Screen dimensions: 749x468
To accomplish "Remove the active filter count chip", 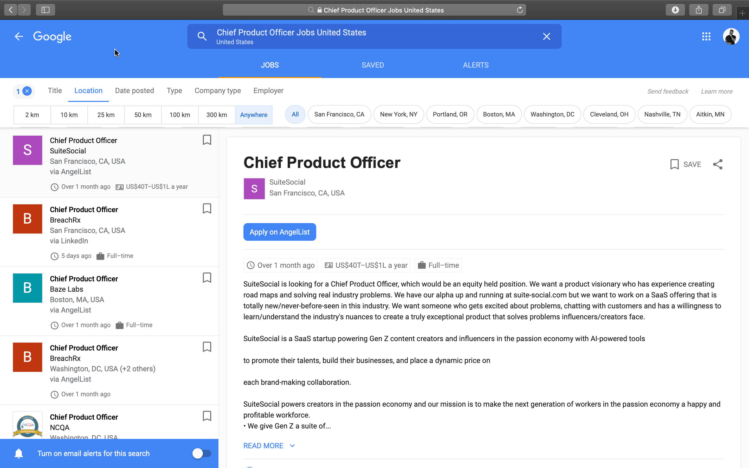I will coord(27,91).
